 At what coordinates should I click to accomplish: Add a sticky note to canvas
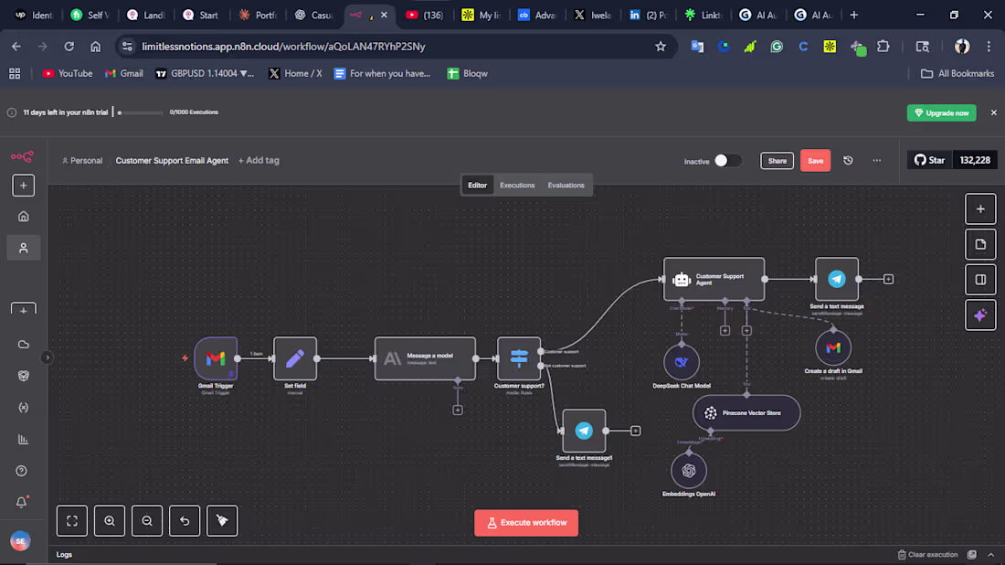(x=980, y=244)
